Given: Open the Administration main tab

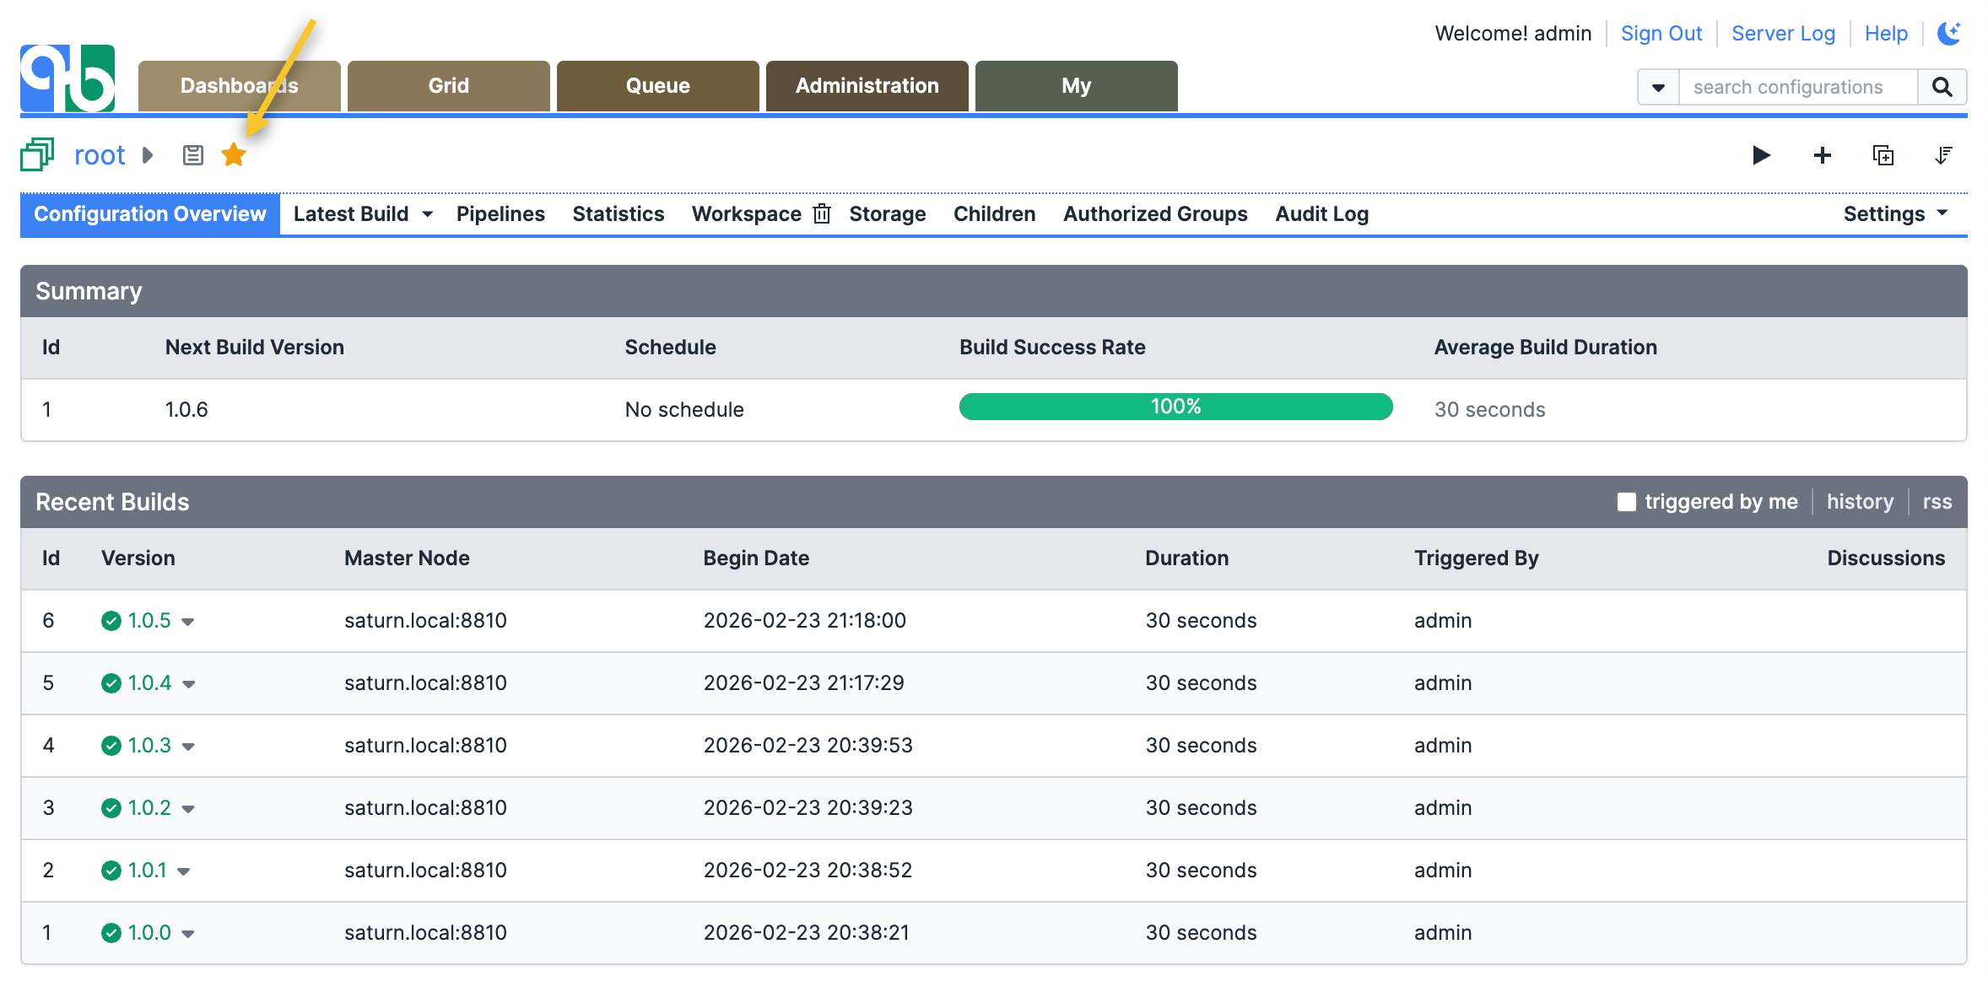Looking at the screenshot, I should (867, 86).
